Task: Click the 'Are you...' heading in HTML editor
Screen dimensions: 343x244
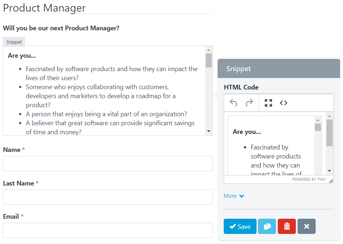Action: tap(247, 132)
